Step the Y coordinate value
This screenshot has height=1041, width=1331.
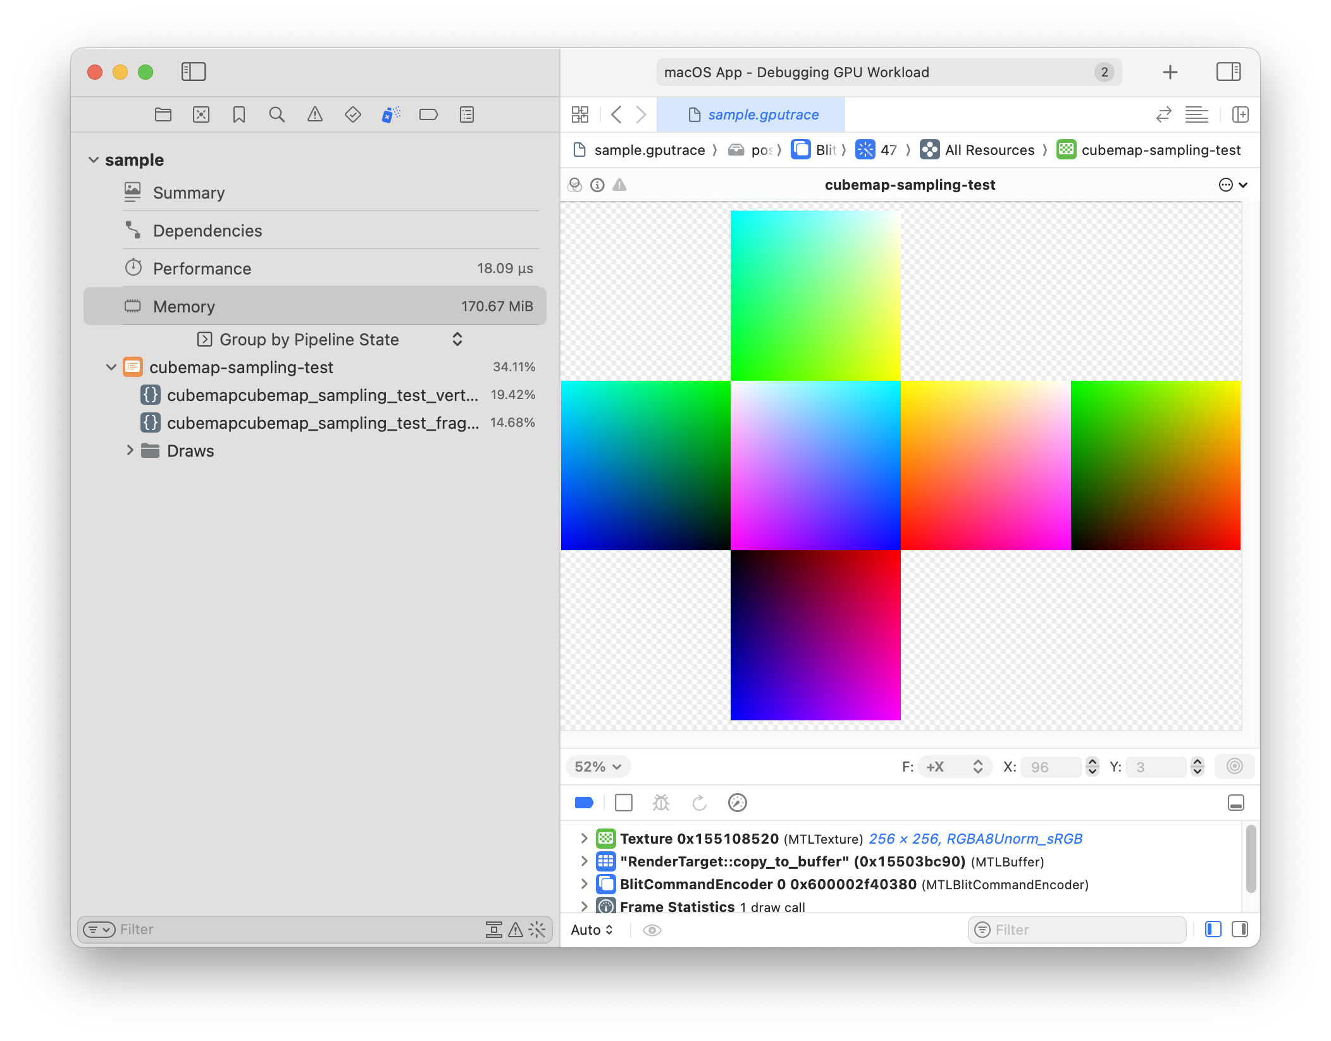1197,767
